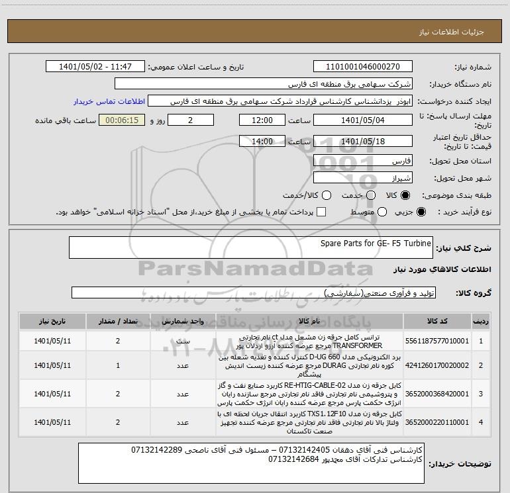Click the announcement date field 1401/05/02 - 11:47

tap(95, 67)
